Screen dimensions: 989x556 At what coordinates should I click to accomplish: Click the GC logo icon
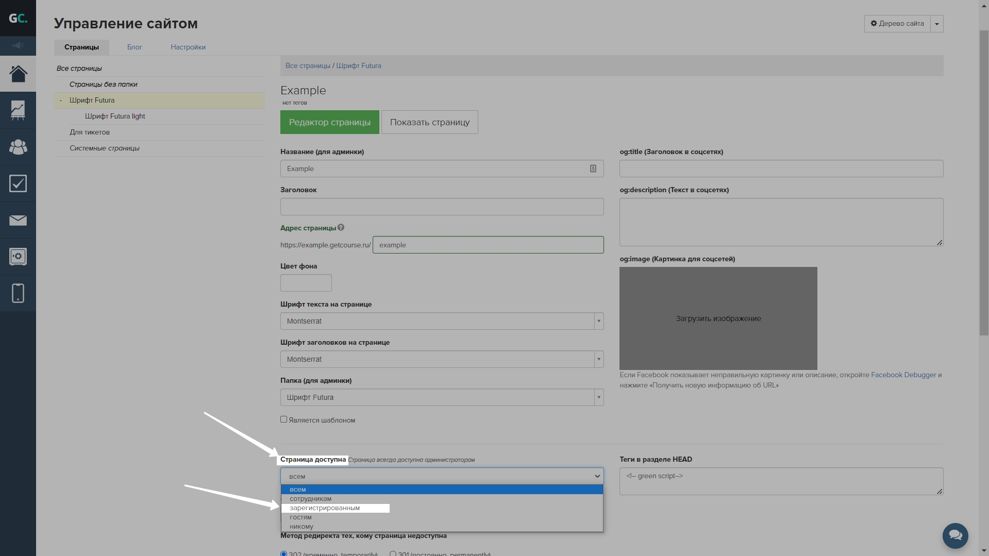[x=18, y=18]
